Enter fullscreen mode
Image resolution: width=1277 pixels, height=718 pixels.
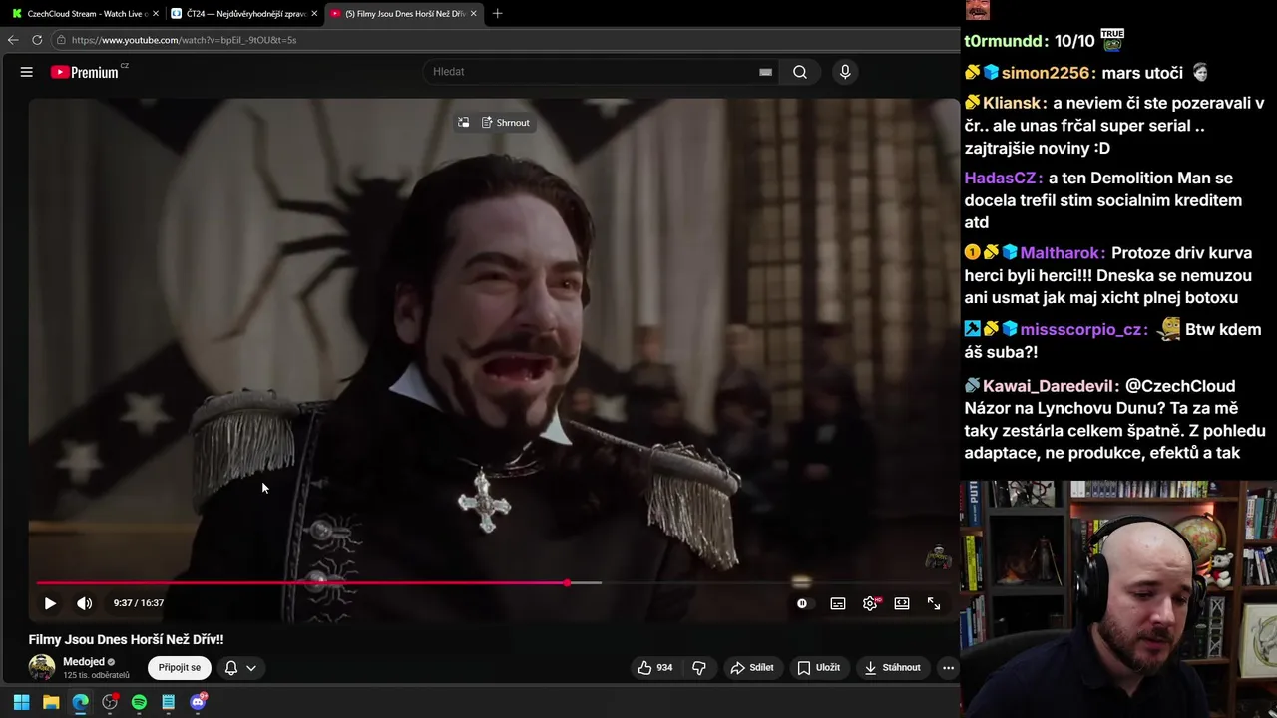click(934, 603)
